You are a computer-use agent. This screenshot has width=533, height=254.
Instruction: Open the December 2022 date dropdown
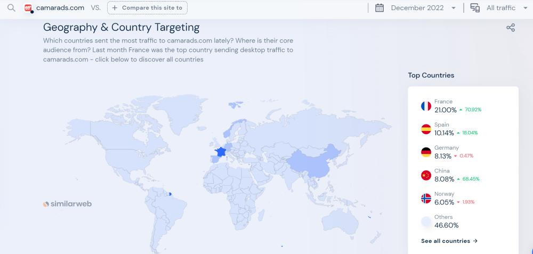[423, 8]
